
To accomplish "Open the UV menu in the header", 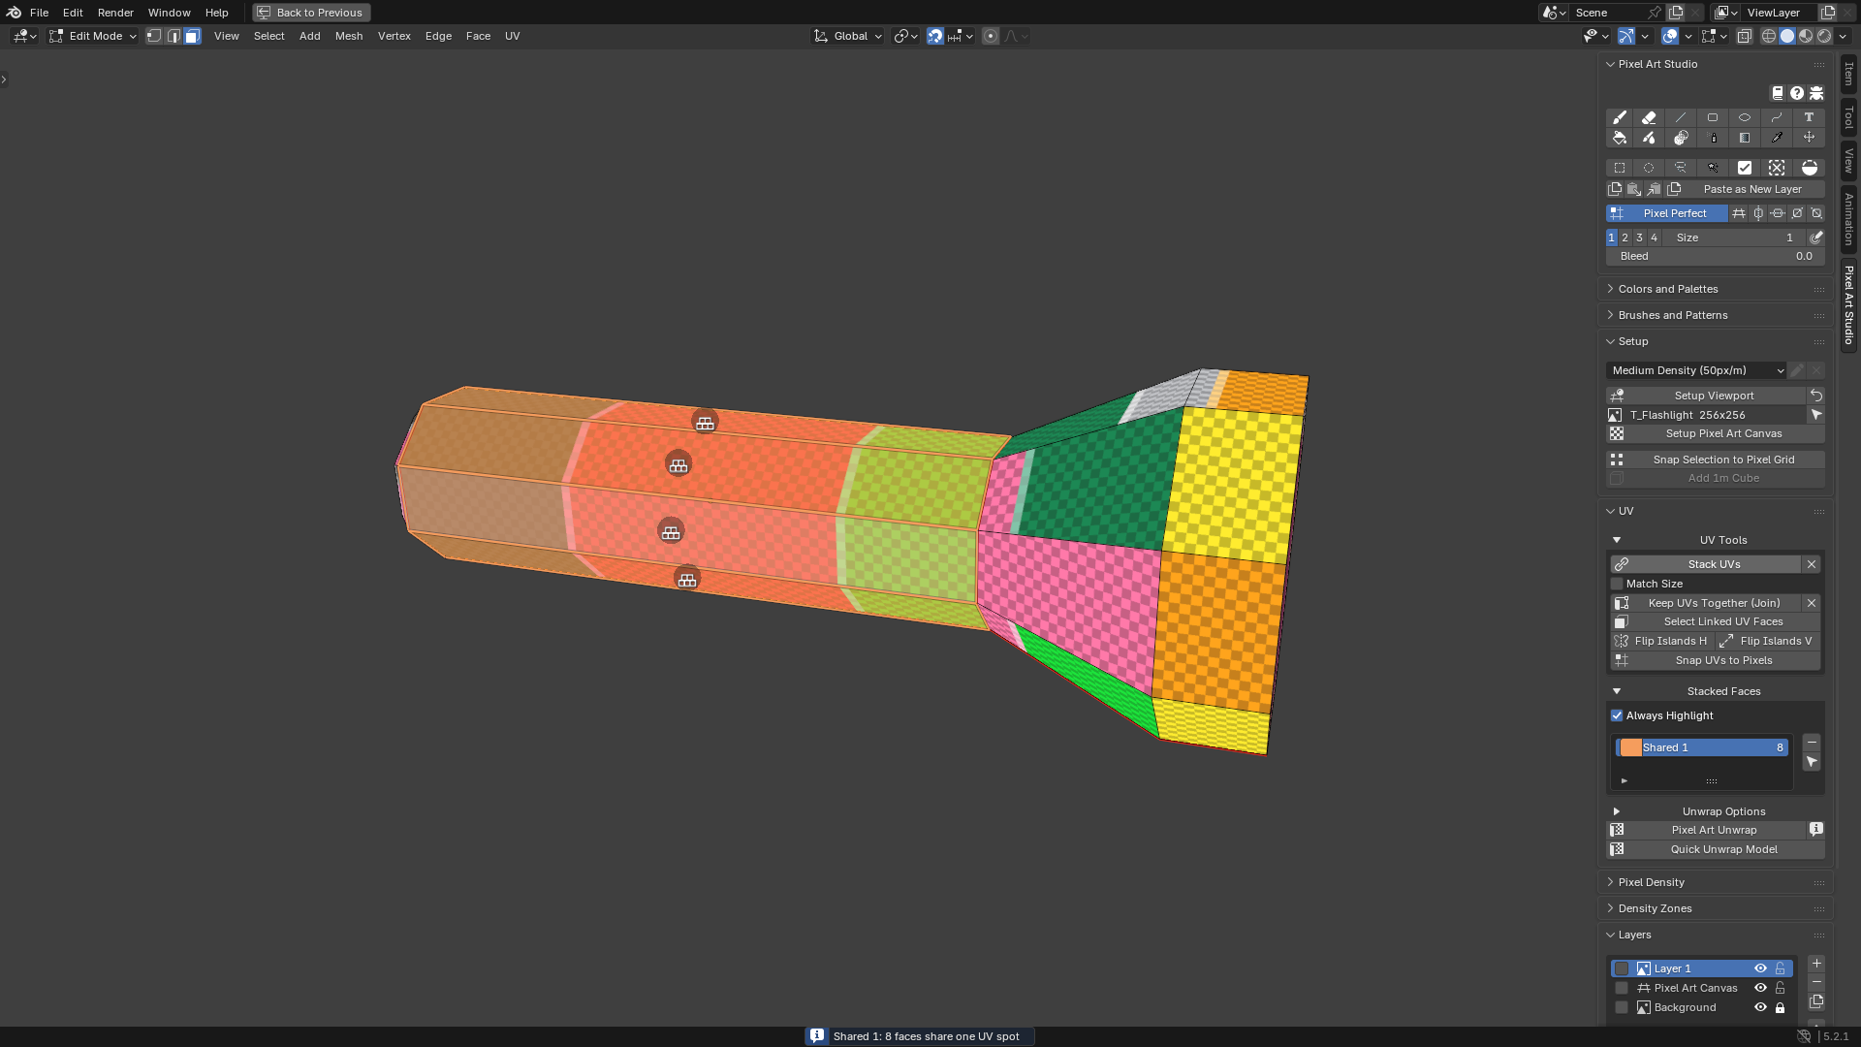I will click(513, 36).
